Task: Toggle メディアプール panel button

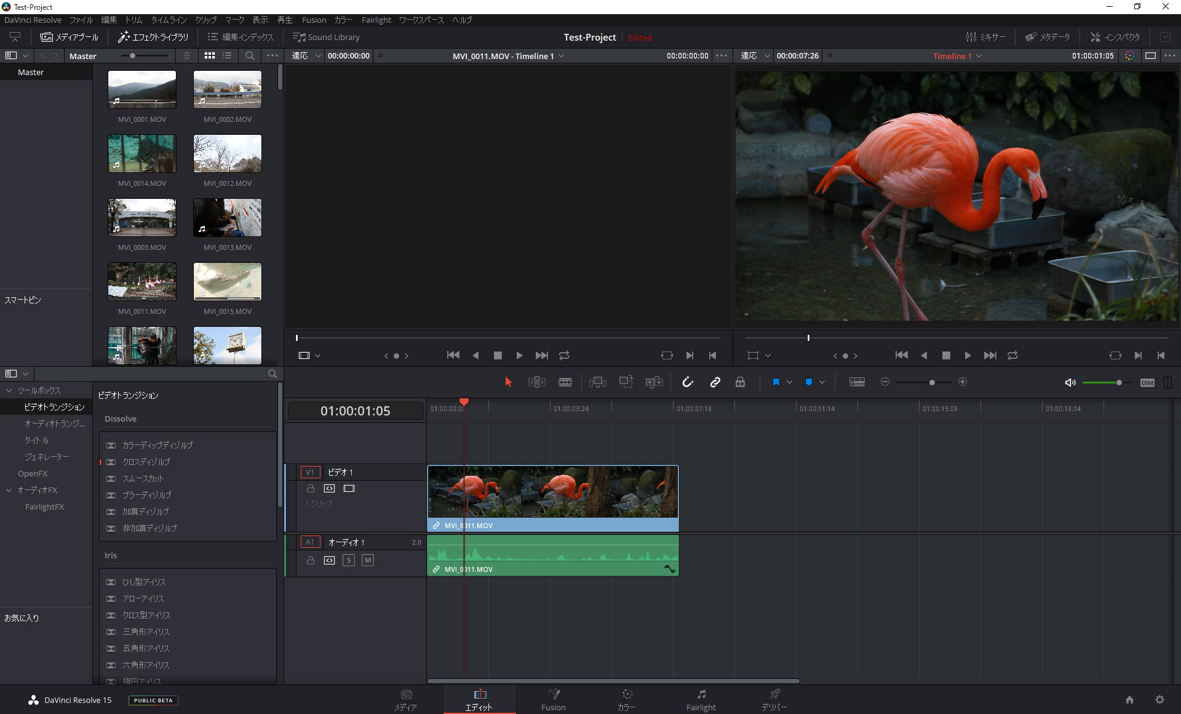Action: (x=69, y=37)
